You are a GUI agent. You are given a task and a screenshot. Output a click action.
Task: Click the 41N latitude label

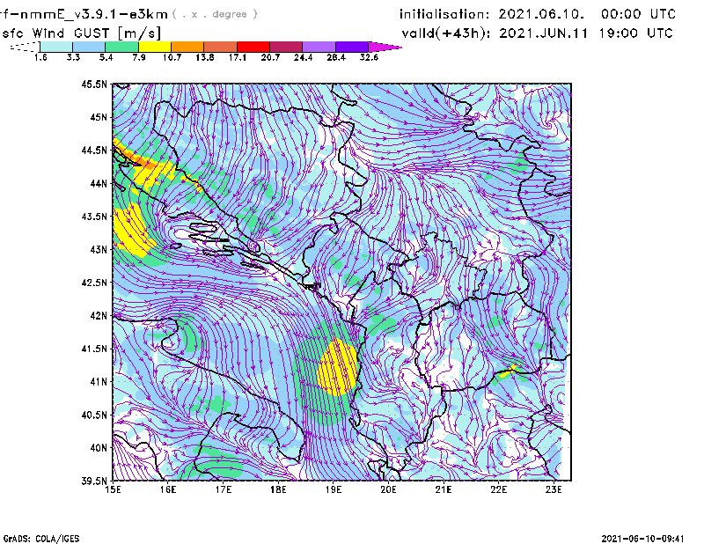(x=99, y=381)
